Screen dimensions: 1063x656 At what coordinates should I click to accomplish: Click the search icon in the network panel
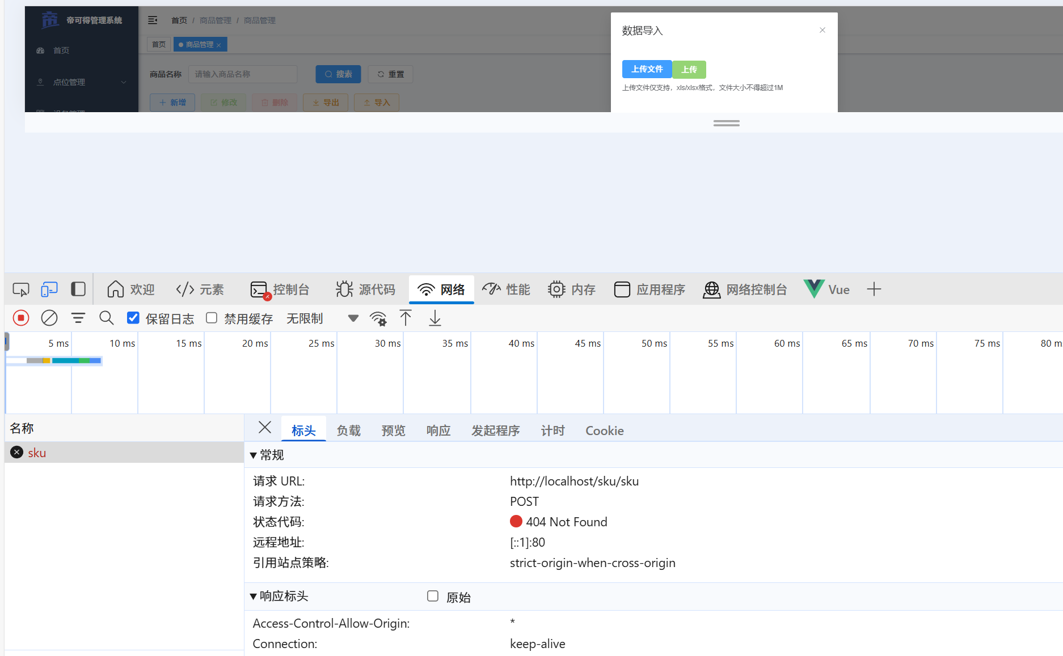pos(106,318)
